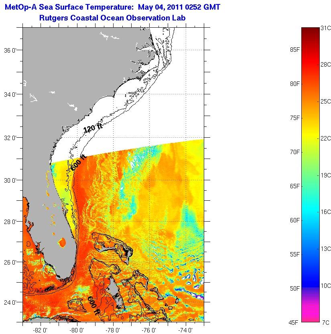Click the 22C colorbar label
Screen dimensions: 331x334
pos(326,138)
